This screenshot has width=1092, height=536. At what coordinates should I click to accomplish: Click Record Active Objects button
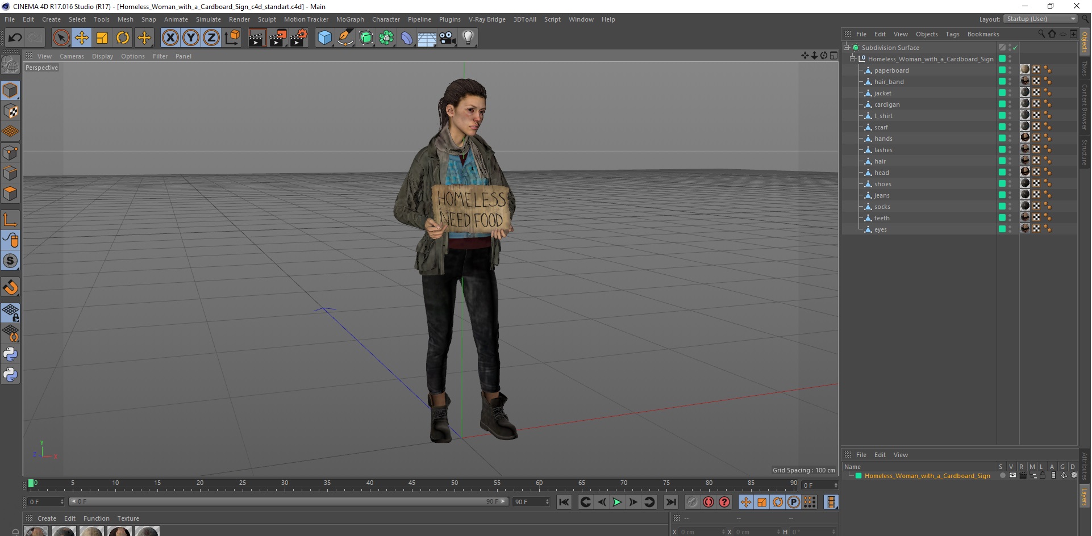click(x=692, y=502)
